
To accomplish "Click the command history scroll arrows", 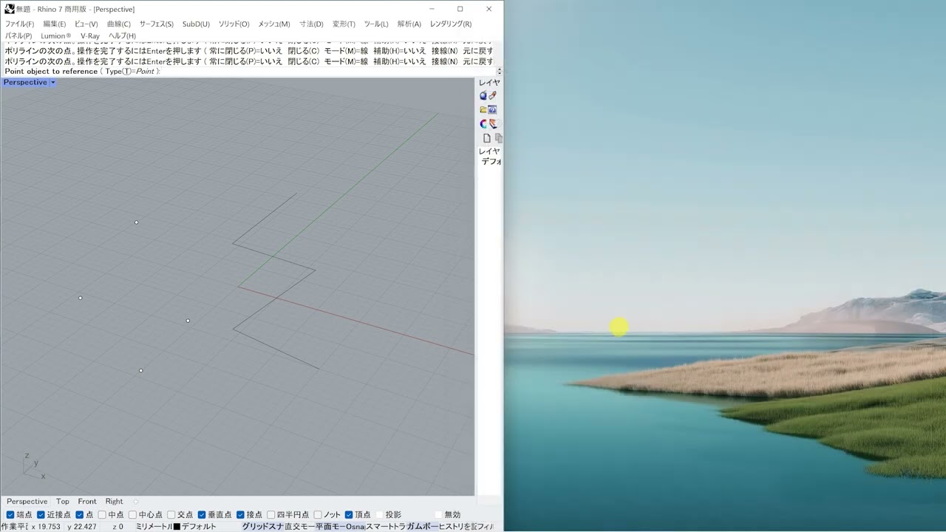I will [499, 72].
